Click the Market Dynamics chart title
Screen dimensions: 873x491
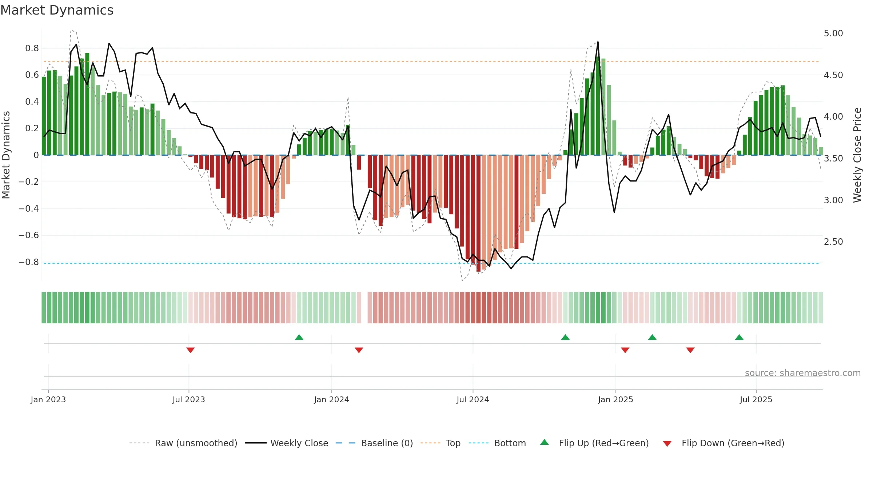pyautogui.click(x=57, y=10)
